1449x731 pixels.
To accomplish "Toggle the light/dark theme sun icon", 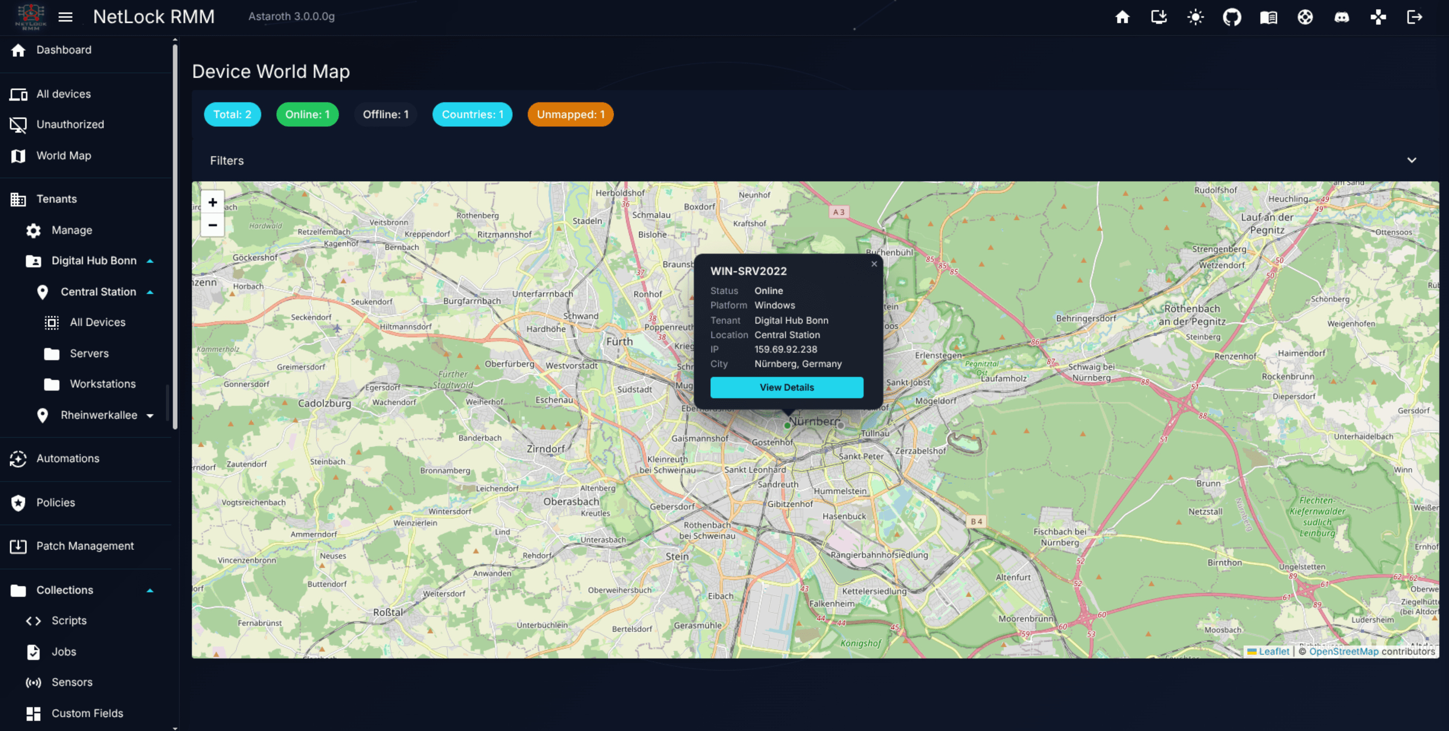I will (x=1195, y=17).
